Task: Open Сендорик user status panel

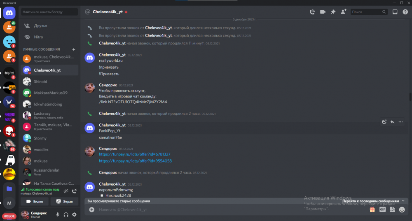Action: click(x=37, y=215)
